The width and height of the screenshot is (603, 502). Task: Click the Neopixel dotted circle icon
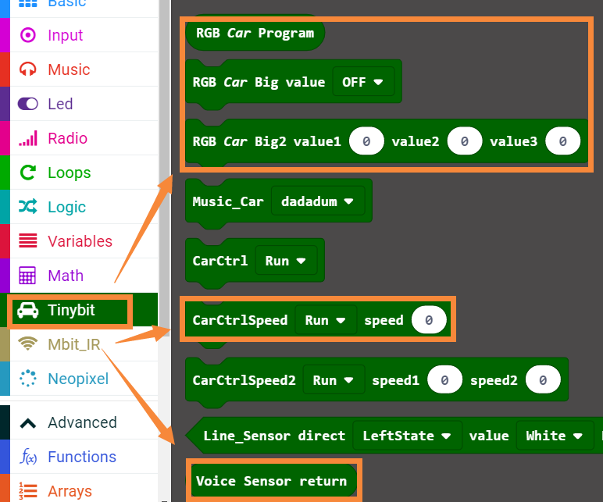click(x=28, y=379)
